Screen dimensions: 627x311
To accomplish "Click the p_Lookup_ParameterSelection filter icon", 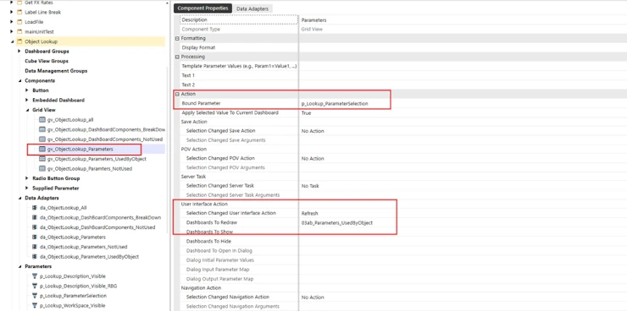I will [x=35, y=296].
